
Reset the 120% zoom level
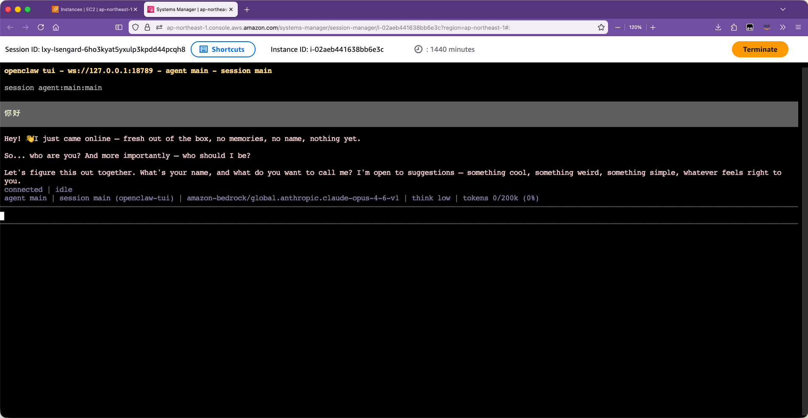635,27
